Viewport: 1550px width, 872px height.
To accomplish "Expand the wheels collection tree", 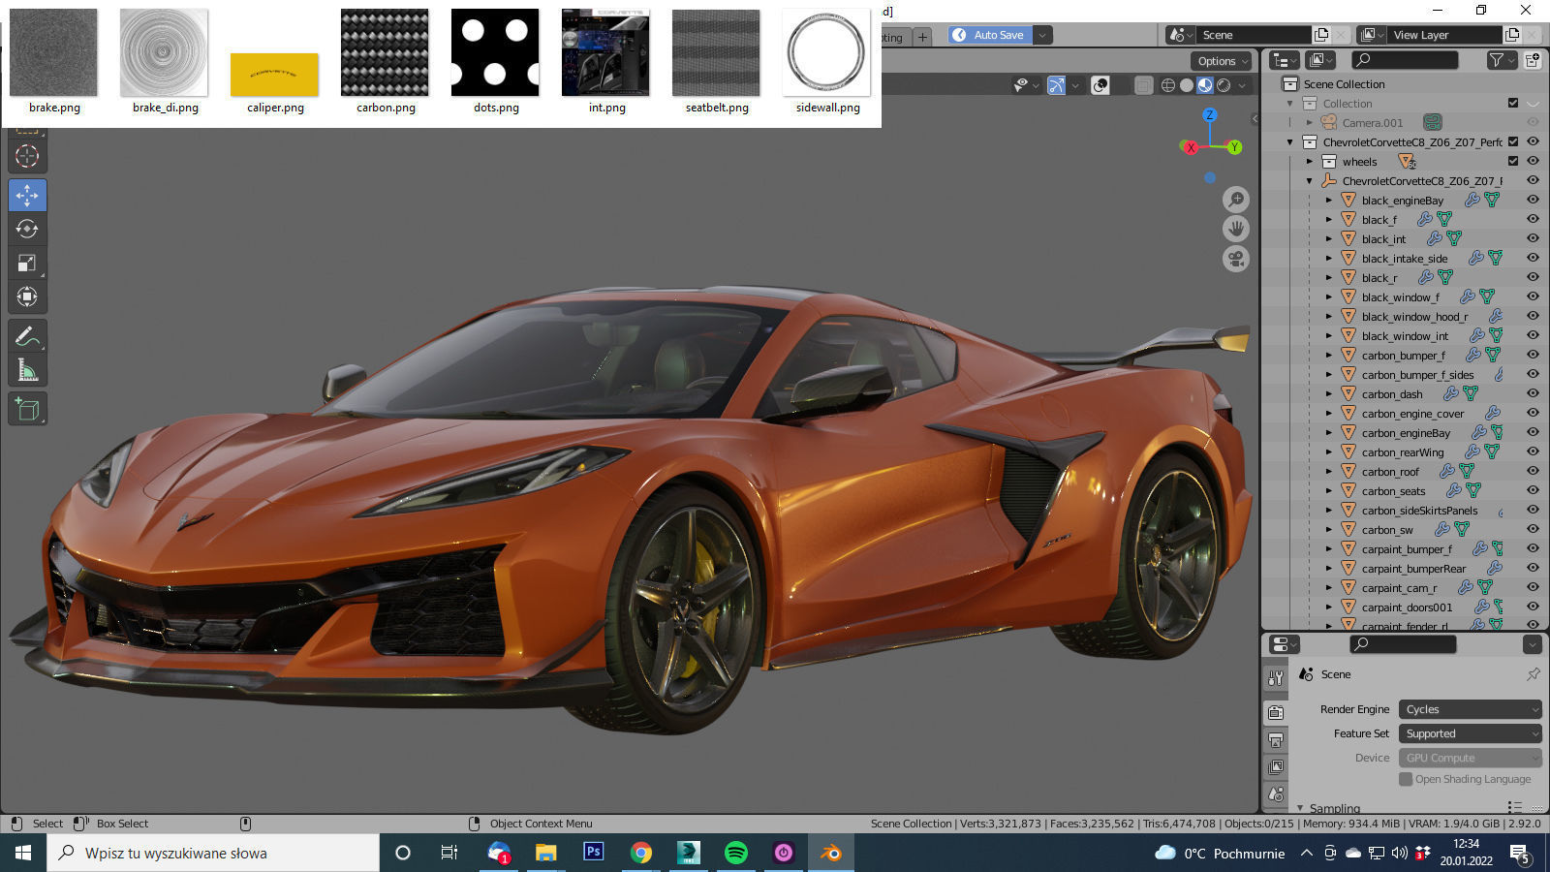I will click(1310, 161).
